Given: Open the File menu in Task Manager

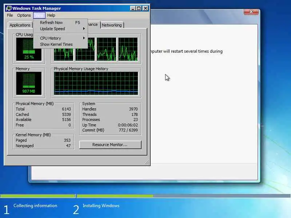Looking at the screenshot, I should pos(10,15).
